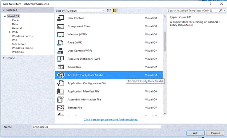Viewport: 227px width, 138px height.
Task: Select the Workflow category
Action: 18,52
